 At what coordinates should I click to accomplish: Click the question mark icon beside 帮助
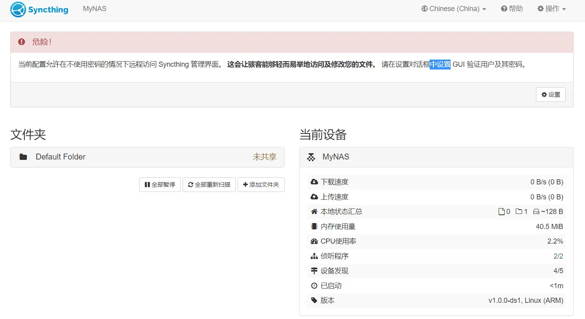pos(504,9)
